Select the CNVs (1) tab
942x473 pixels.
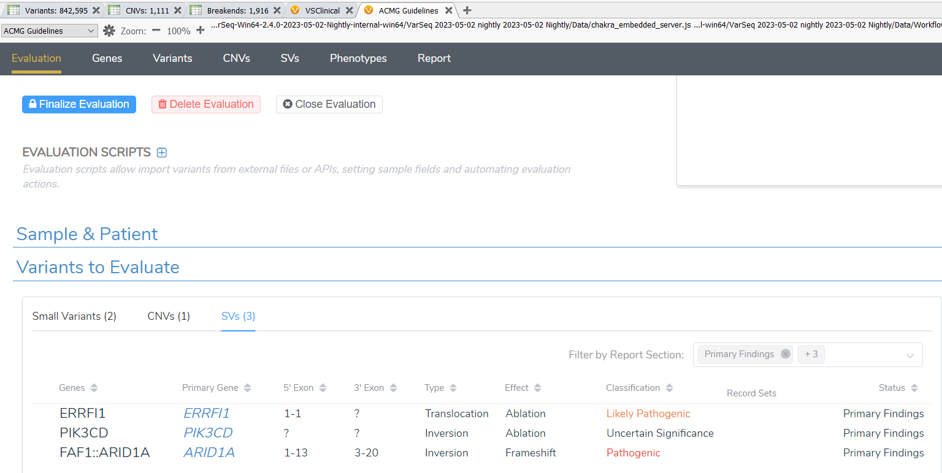click(169, 316)
